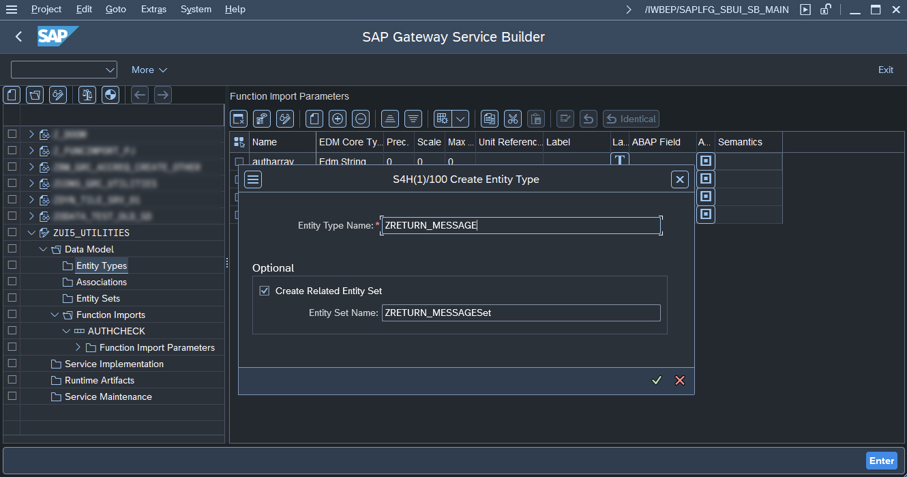
Task: Click the Paste clipboard icon
Action: click(x=536, y=119)
